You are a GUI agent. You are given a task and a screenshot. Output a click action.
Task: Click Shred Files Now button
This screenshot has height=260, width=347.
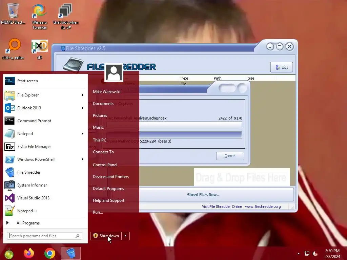tap(203, 195)
